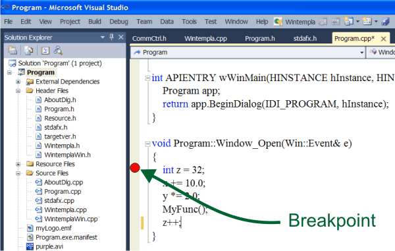
Task: Select Program.exe.manifest file
Action: click(x=66, y=237)
